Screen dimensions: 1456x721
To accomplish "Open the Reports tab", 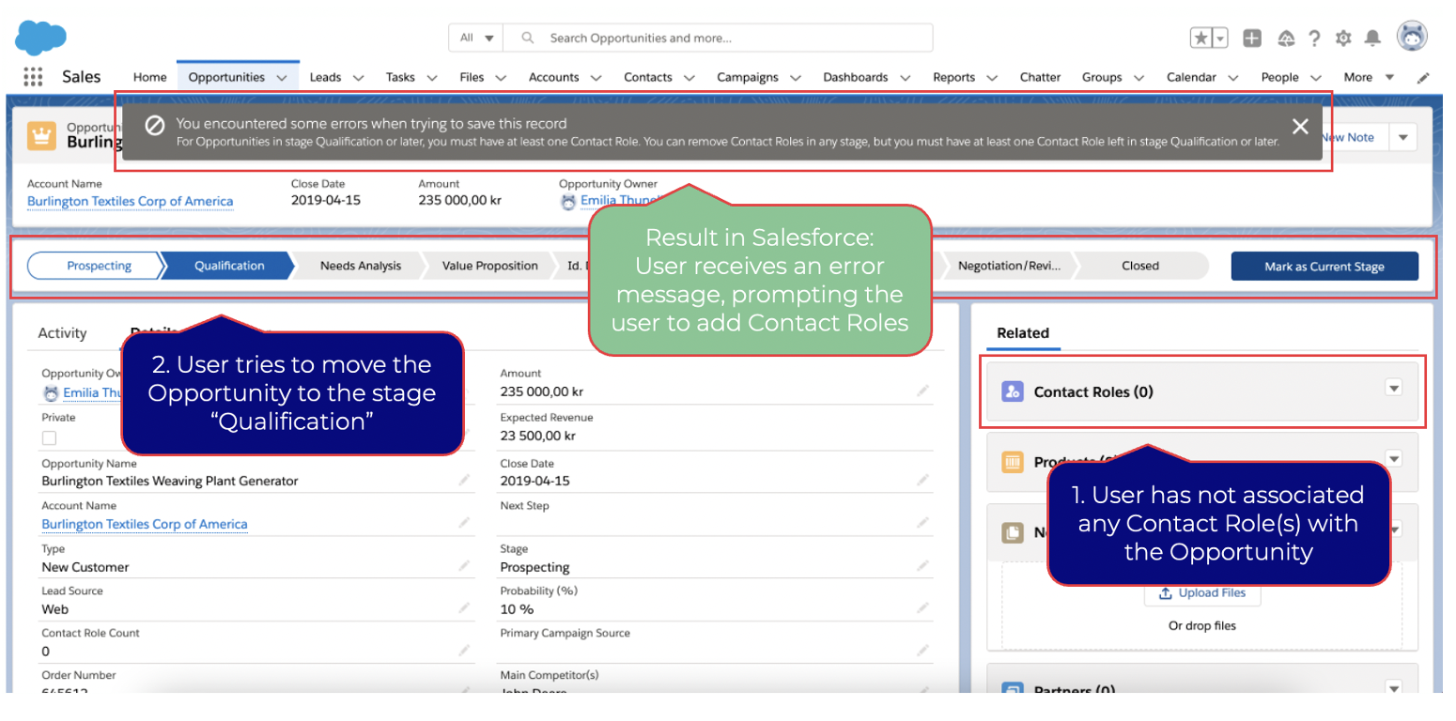I will (953, 77).
